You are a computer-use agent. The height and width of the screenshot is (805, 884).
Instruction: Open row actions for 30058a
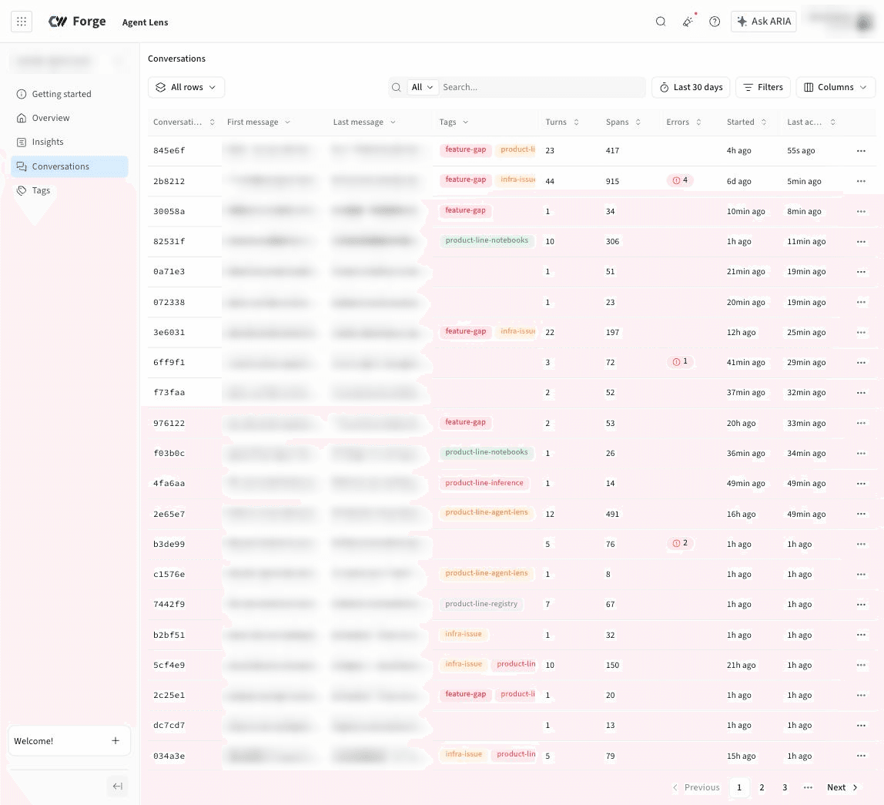point(861,212)
